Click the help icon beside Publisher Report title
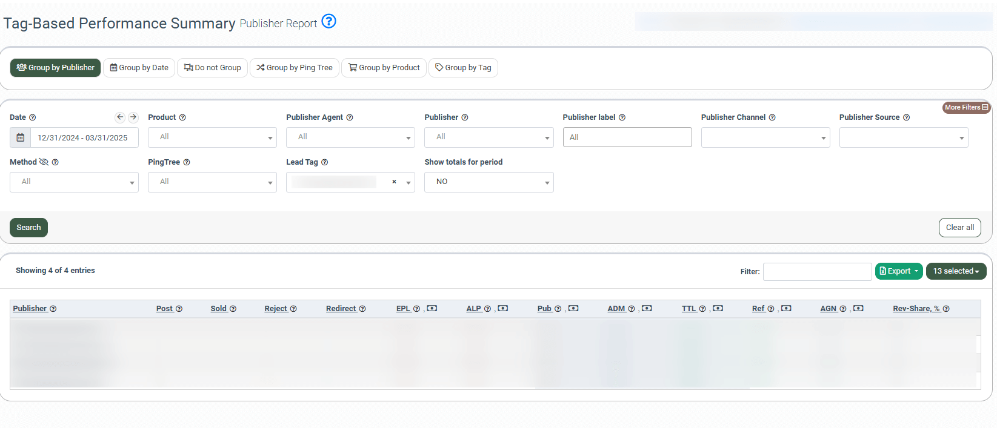The image size is (997, 428). coord(328,22)
